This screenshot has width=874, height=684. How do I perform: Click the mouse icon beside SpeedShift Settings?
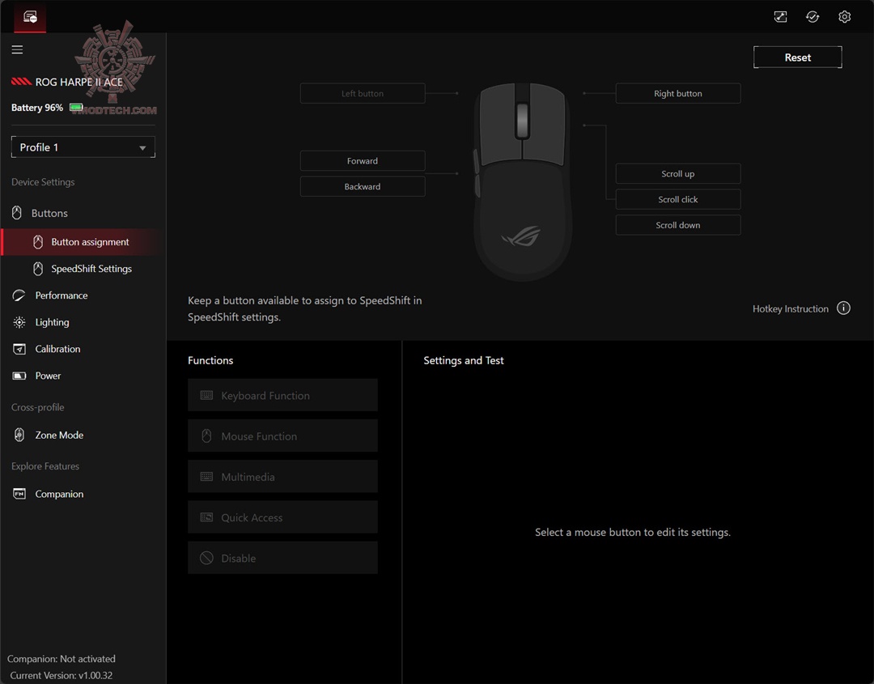pyautogui.click(x=38, y=269)
